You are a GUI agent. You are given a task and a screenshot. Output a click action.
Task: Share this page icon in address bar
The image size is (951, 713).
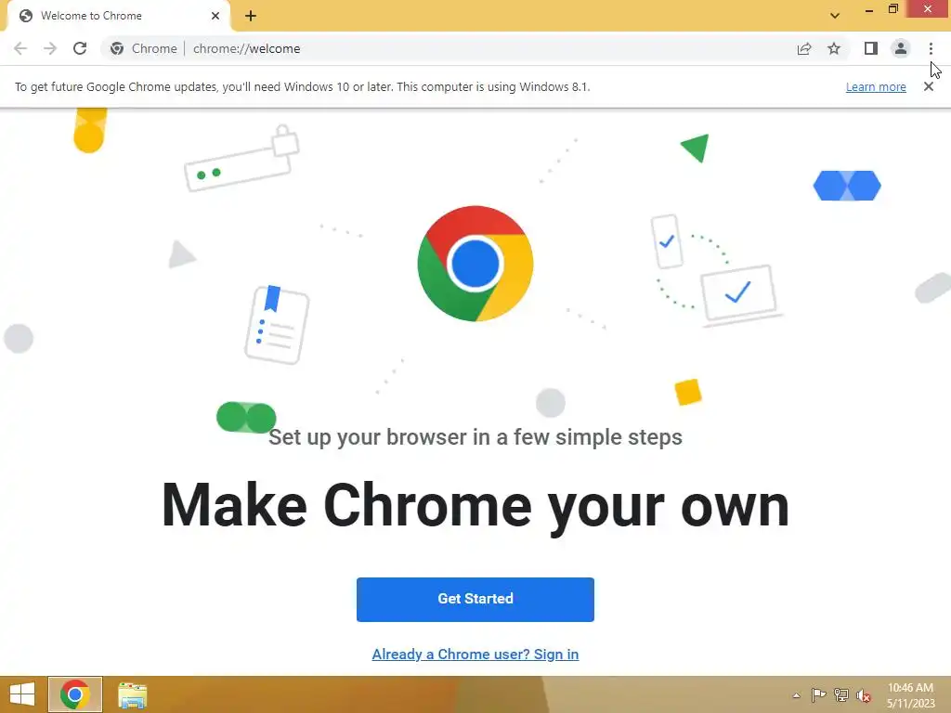[x=804, y=48]
